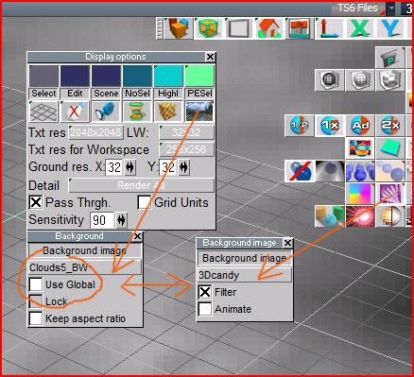The width and height of the screenshot is (414, 377).
Task: Click the green wireframe cube toolbar icon
Action: click(208, 28)
